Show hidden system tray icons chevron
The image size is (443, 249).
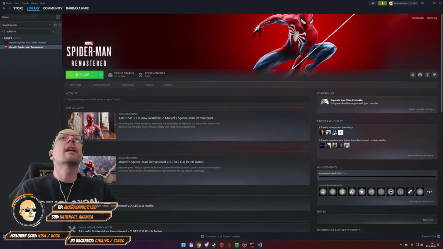point(401,245)
